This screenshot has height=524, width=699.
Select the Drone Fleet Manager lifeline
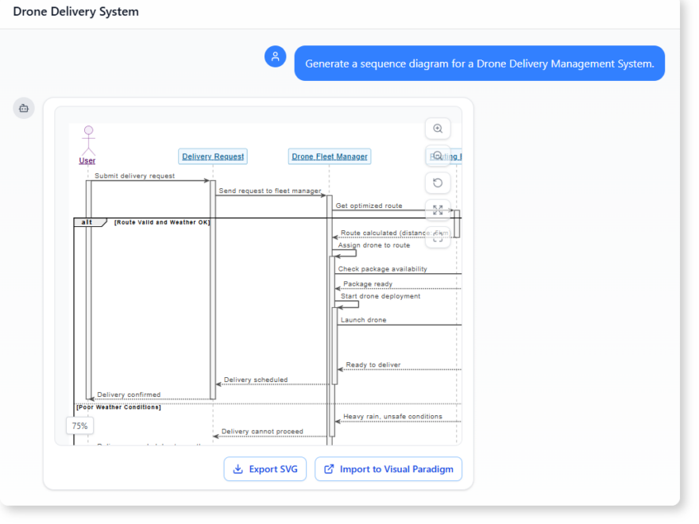[x=329, y=156]
